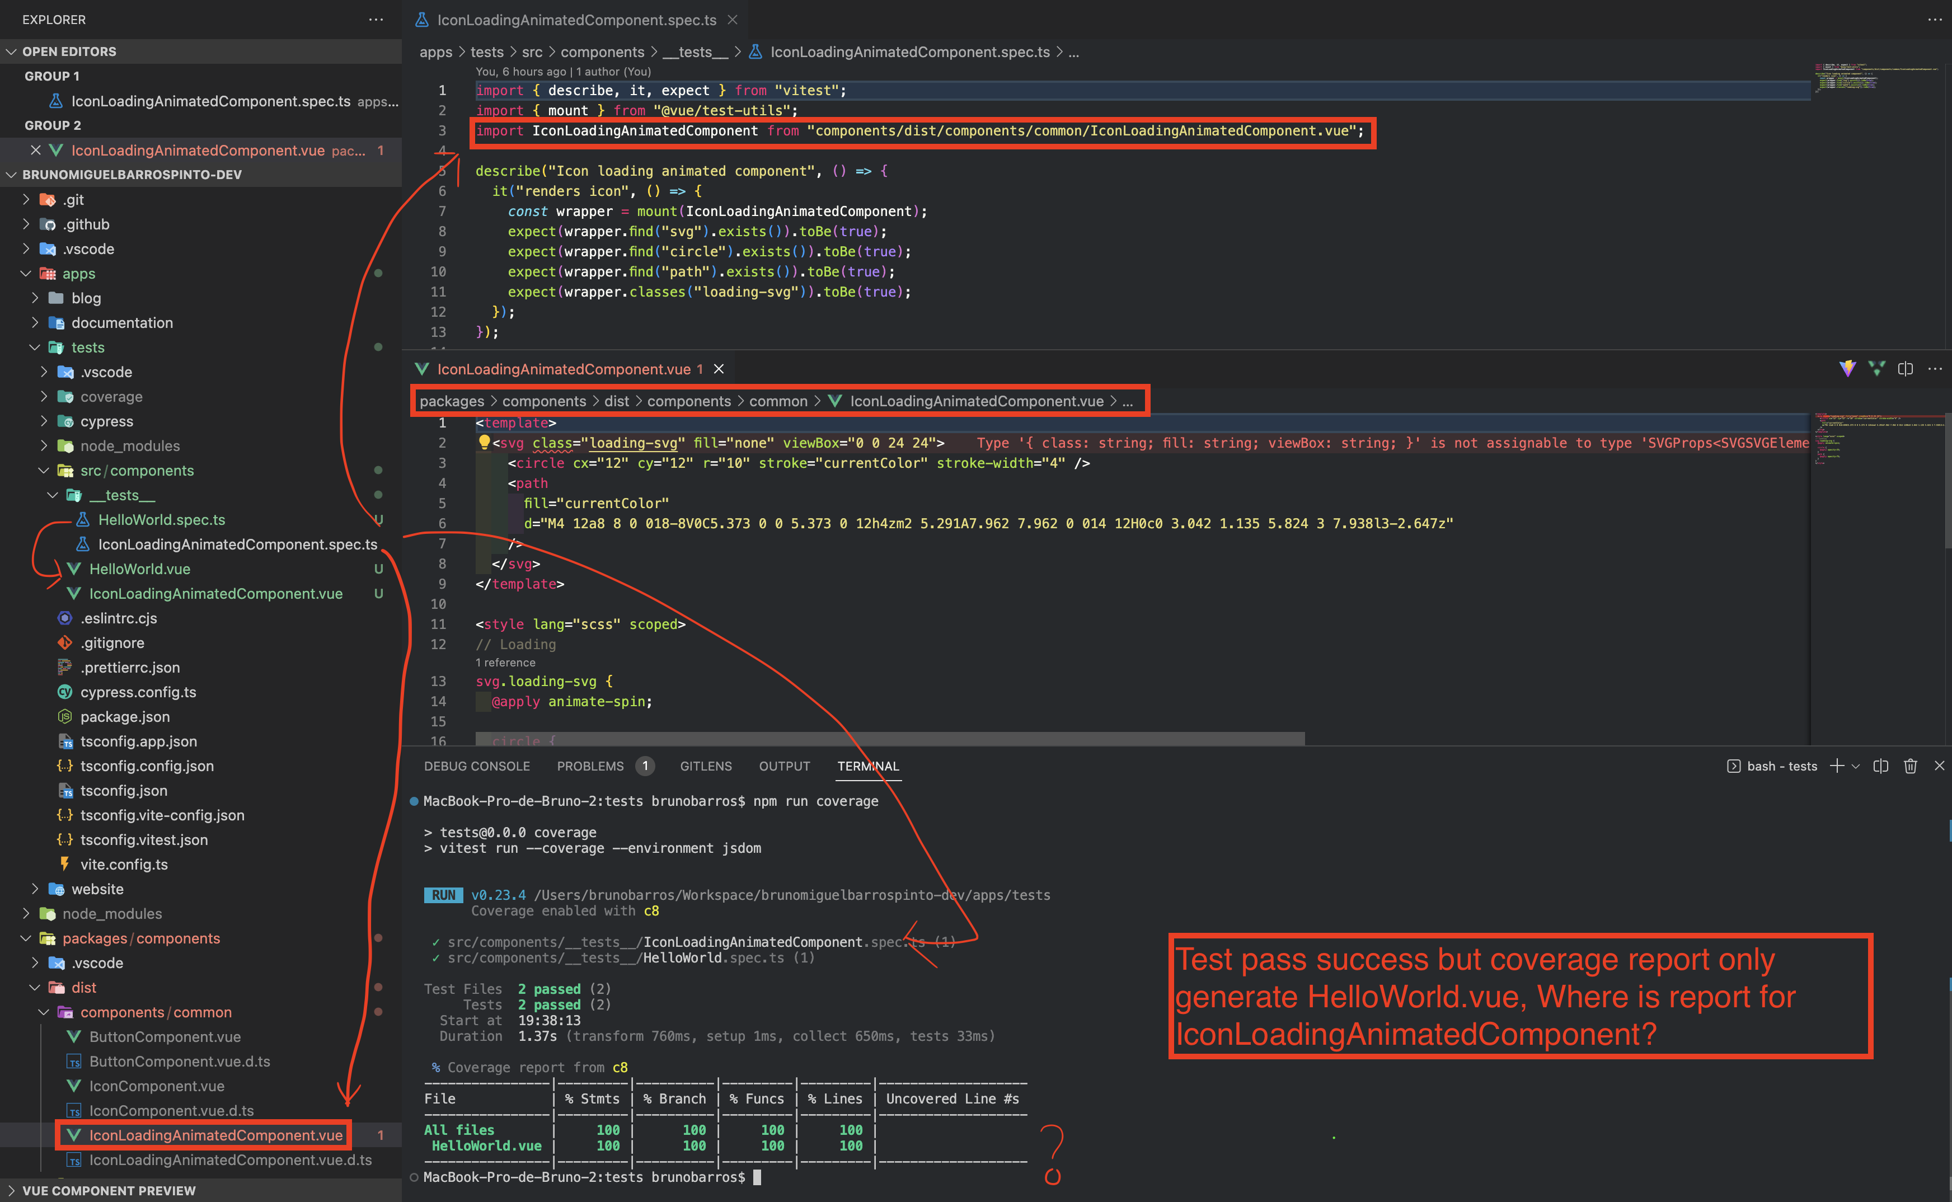Select the bash - tests terminal entry
Screen dimensions: 1952x1202
coord(1780,766)
